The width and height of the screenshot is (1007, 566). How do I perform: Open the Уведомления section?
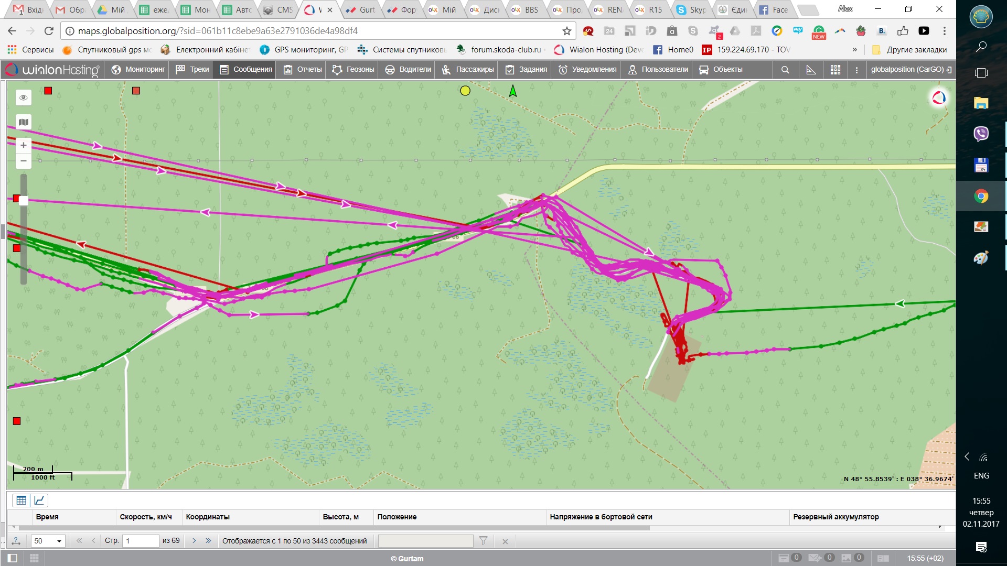point(587,69)
